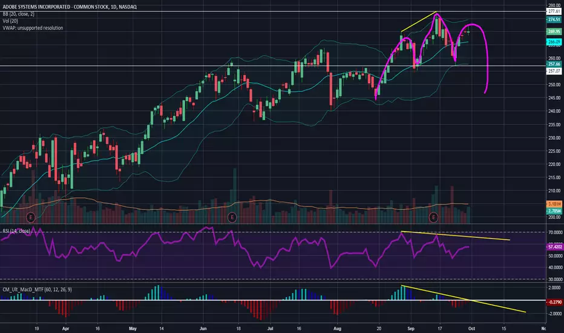Image resolution: width=564 pixels, height=333 pixels.
Task: Select the -0.2790 MACD value label
Action: click(555, 302)
